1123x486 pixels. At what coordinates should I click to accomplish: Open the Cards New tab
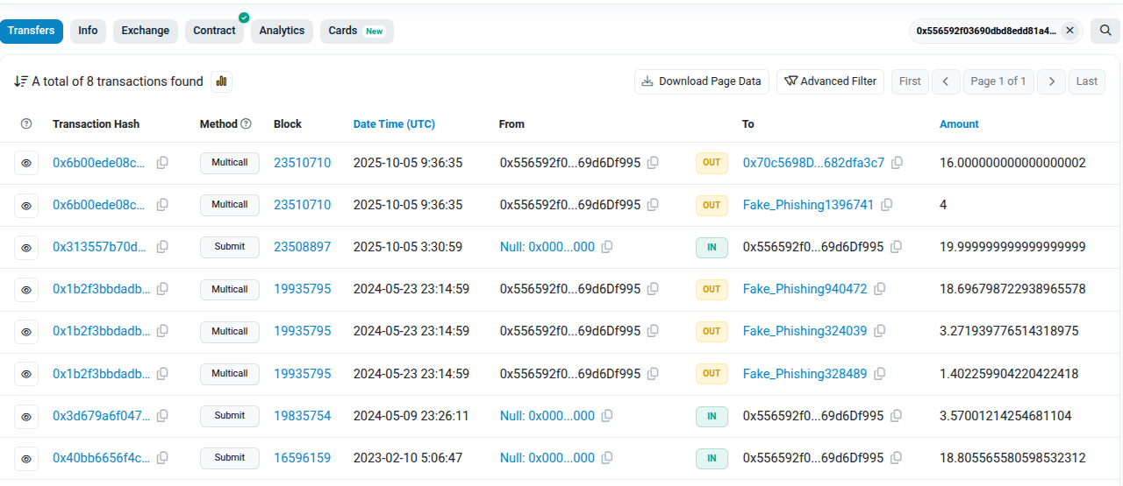[x=356, y=31]
